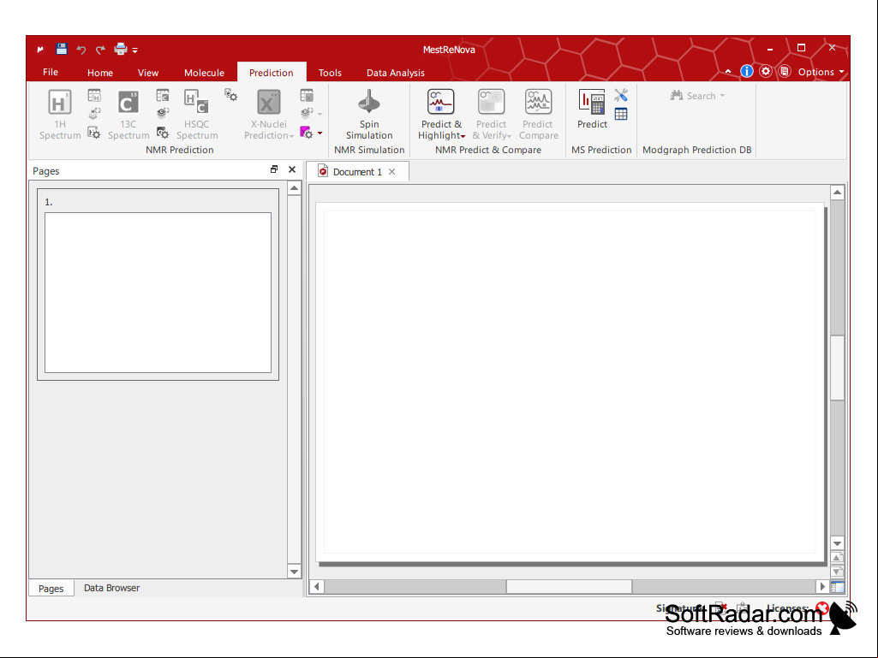878x658 pixels.
Task: Click the document vertical scrollbar thumb
Action: [837, 368]
